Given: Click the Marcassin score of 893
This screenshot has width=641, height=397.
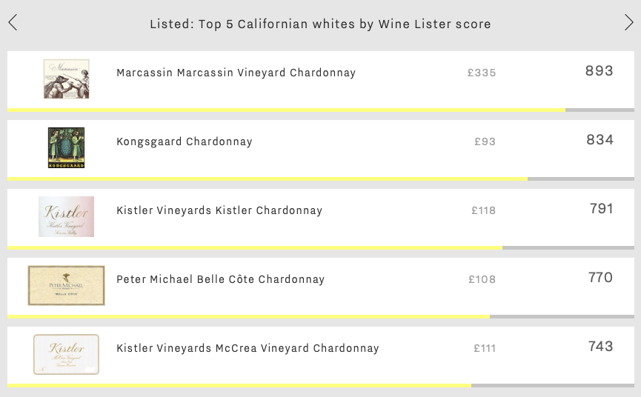Looking at the screenshot, I should pos(599,70).
